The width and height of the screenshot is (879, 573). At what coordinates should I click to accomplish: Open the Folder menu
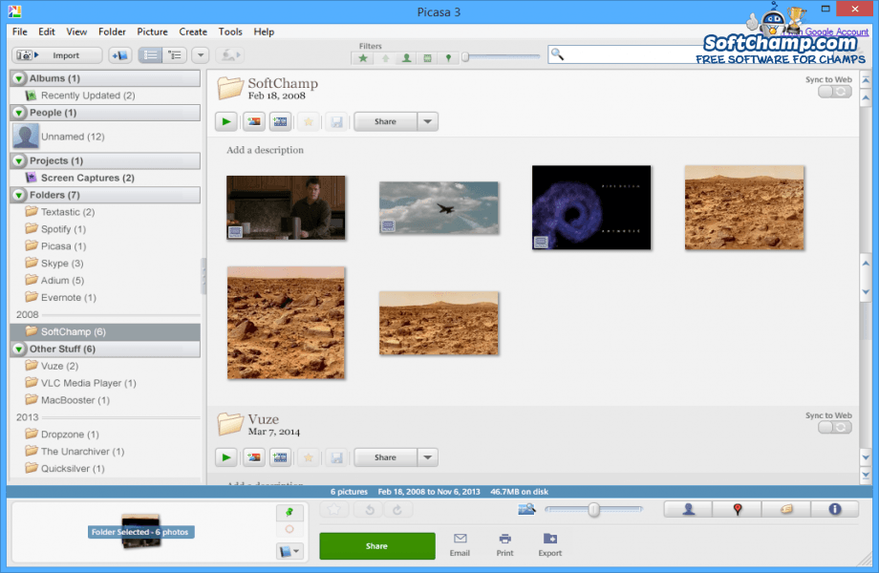(x=112, y=32)
